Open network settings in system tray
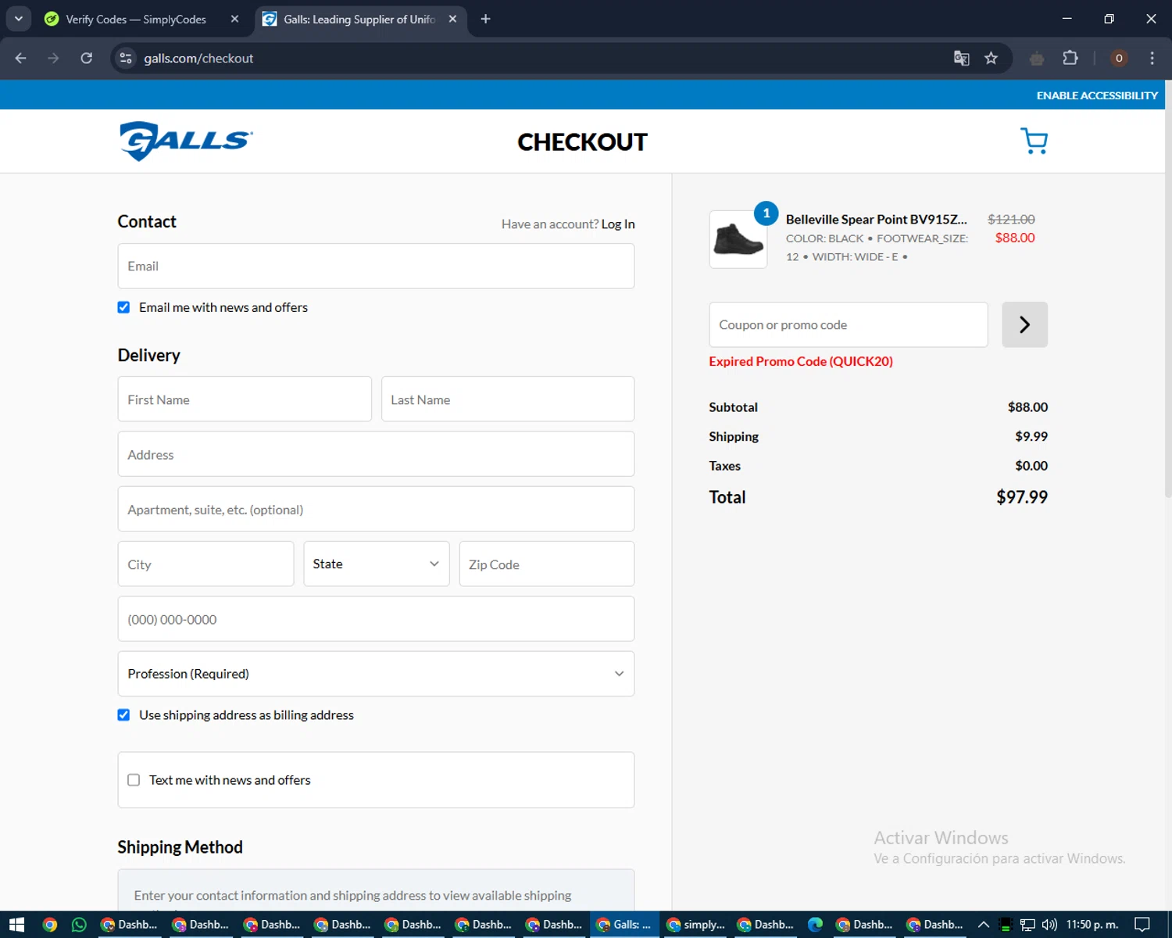Screen dimensions: 1172x938 1027,925
